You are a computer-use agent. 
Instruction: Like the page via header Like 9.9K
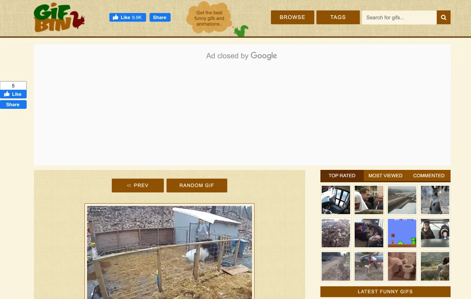click(x=127, y=17)
